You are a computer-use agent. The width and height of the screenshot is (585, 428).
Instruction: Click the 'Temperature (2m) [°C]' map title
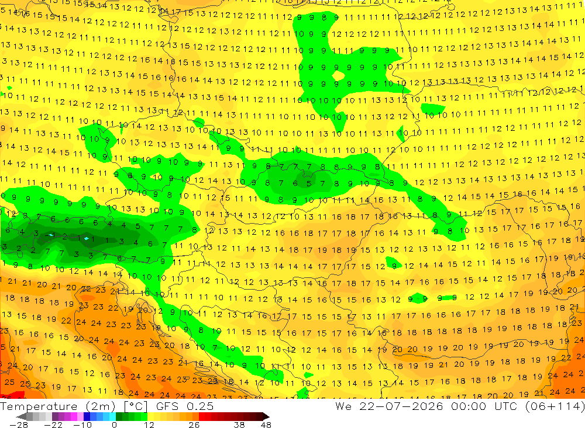(74, 406)
